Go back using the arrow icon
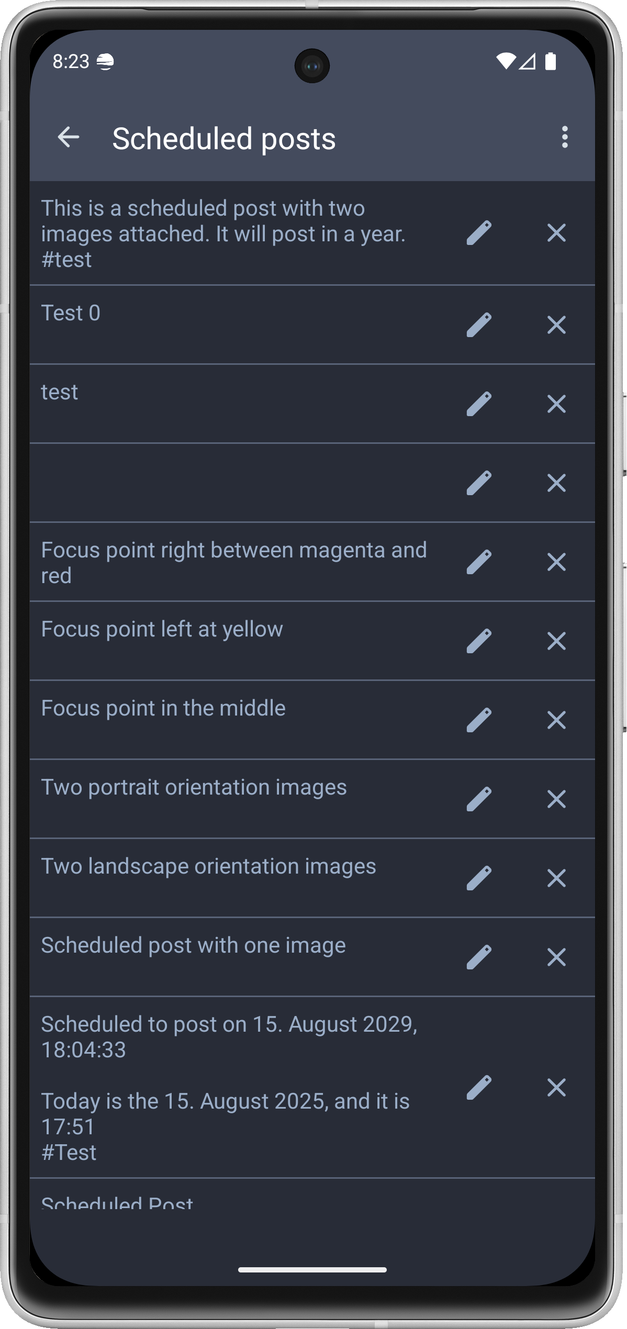This screenshot has height=1329, width=627. [x=69, y=138]
